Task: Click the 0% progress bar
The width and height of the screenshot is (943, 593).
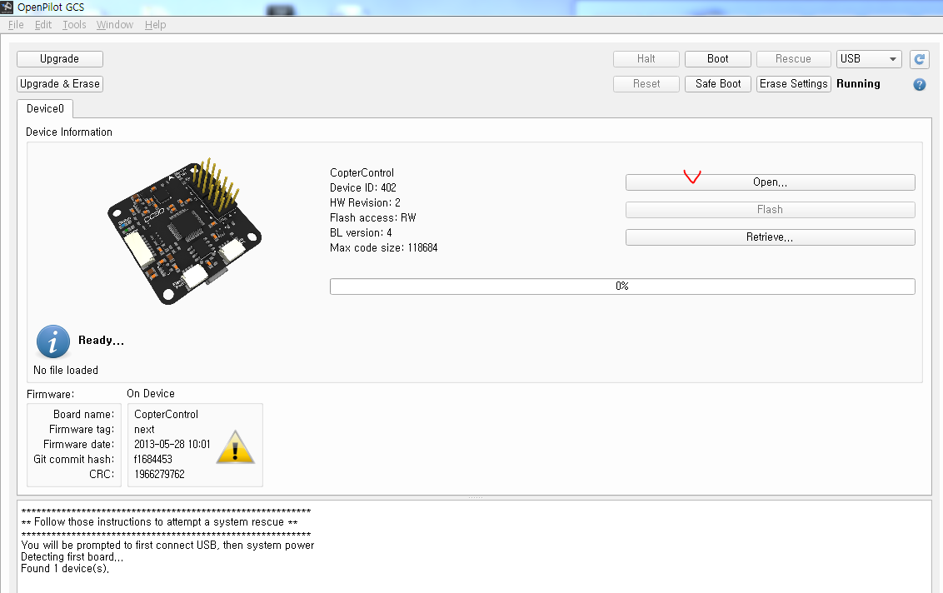Action: coord(622,287)
